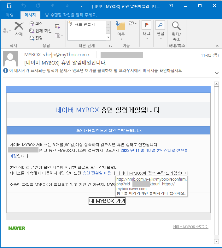Screen dimensions: 222x248
Task: Click the Undo arrow in the title bar
Action: point(24,6)
